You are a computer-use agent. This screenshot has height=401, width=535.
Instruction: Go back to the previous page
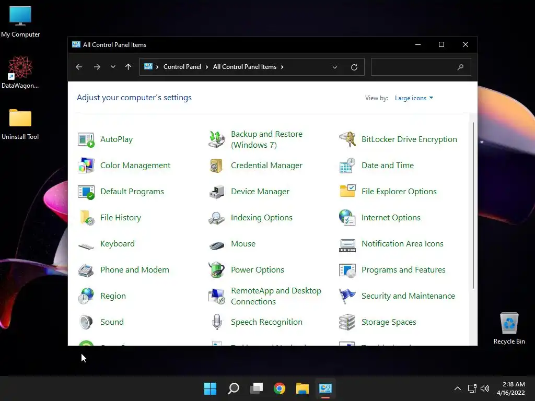(79, 67)
